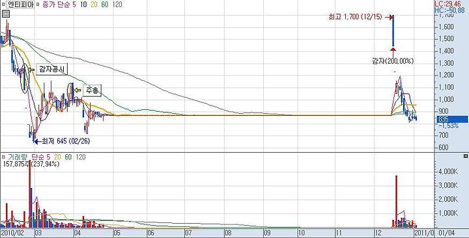This screenshot has height=238, width=469.
Task: Select the price 120-day moving average label
Action: point(117,5)
